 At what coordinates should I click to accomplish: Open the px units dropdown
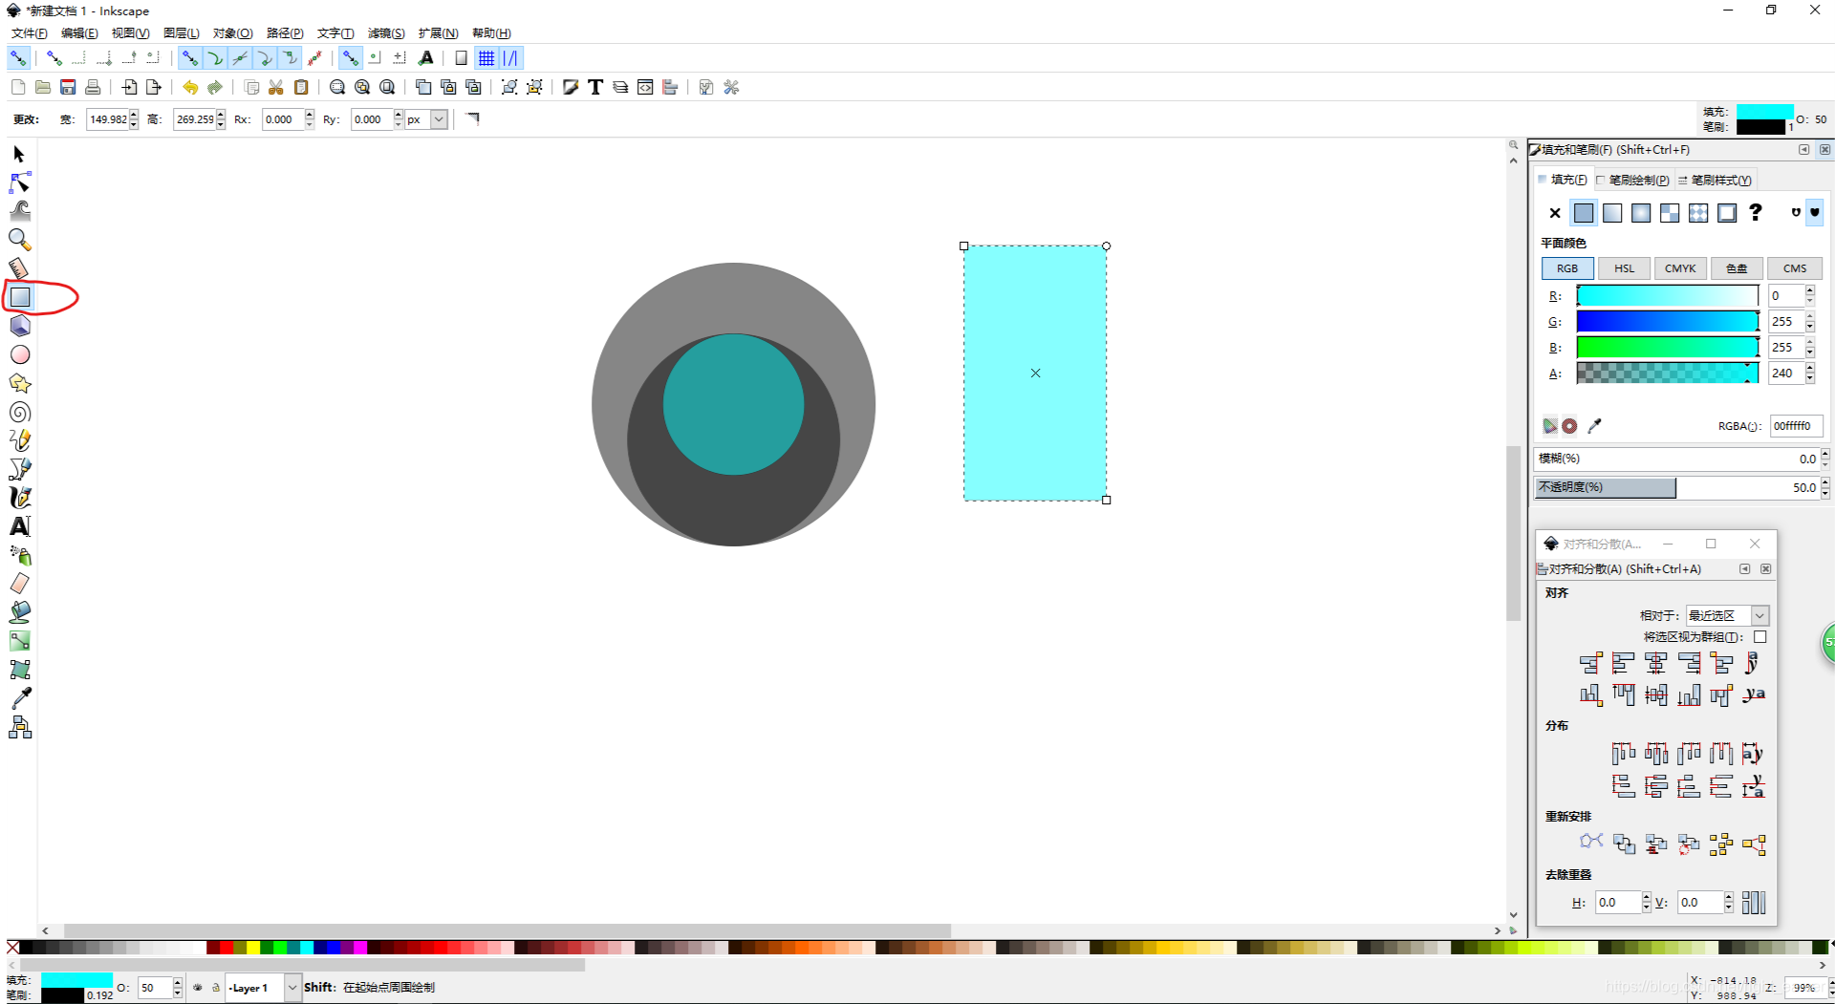coord(438,119)
